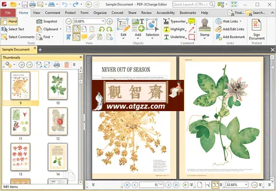
Task: Rotate view counterclockwise green arrow
Action: (x=102, y=29)
